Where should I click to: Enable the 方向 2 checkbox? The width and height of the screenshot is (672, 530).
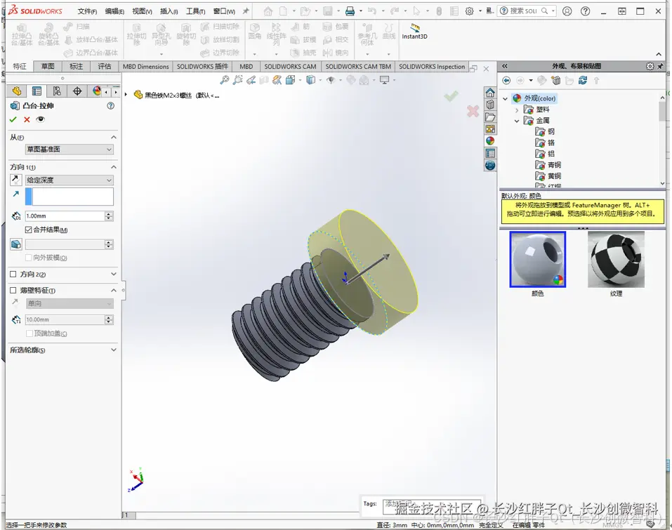pos(13,274)
